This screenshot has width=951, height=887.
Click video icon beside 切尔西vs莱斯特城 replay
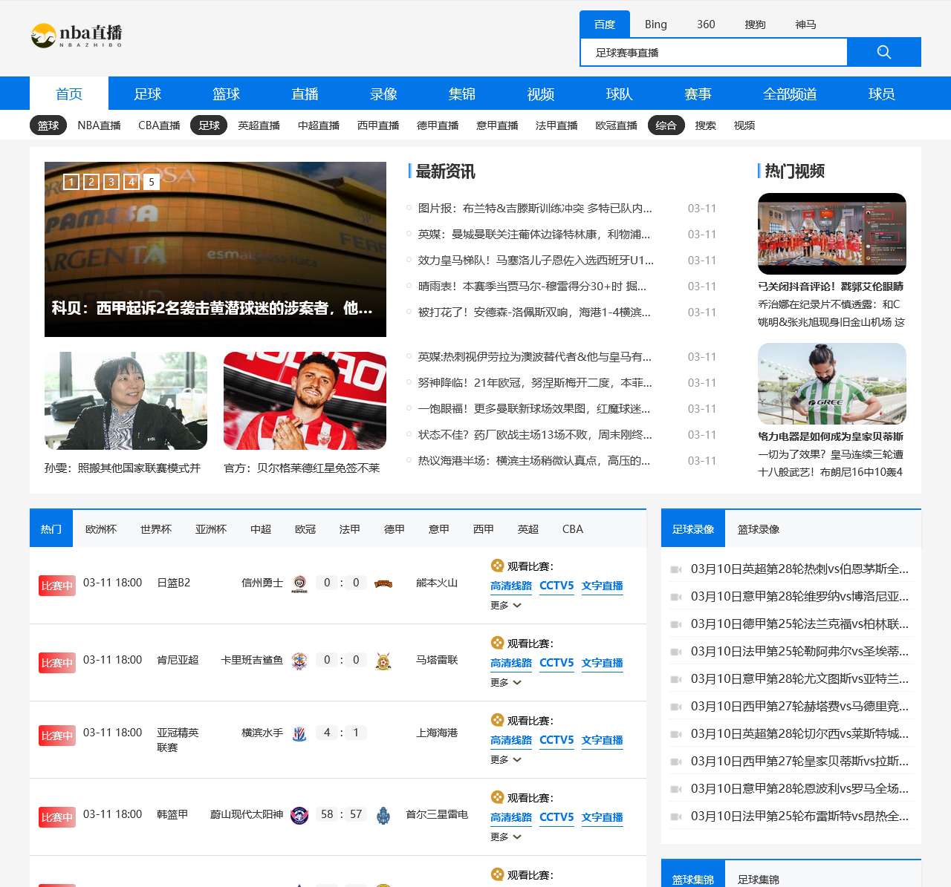pos(676,734)
